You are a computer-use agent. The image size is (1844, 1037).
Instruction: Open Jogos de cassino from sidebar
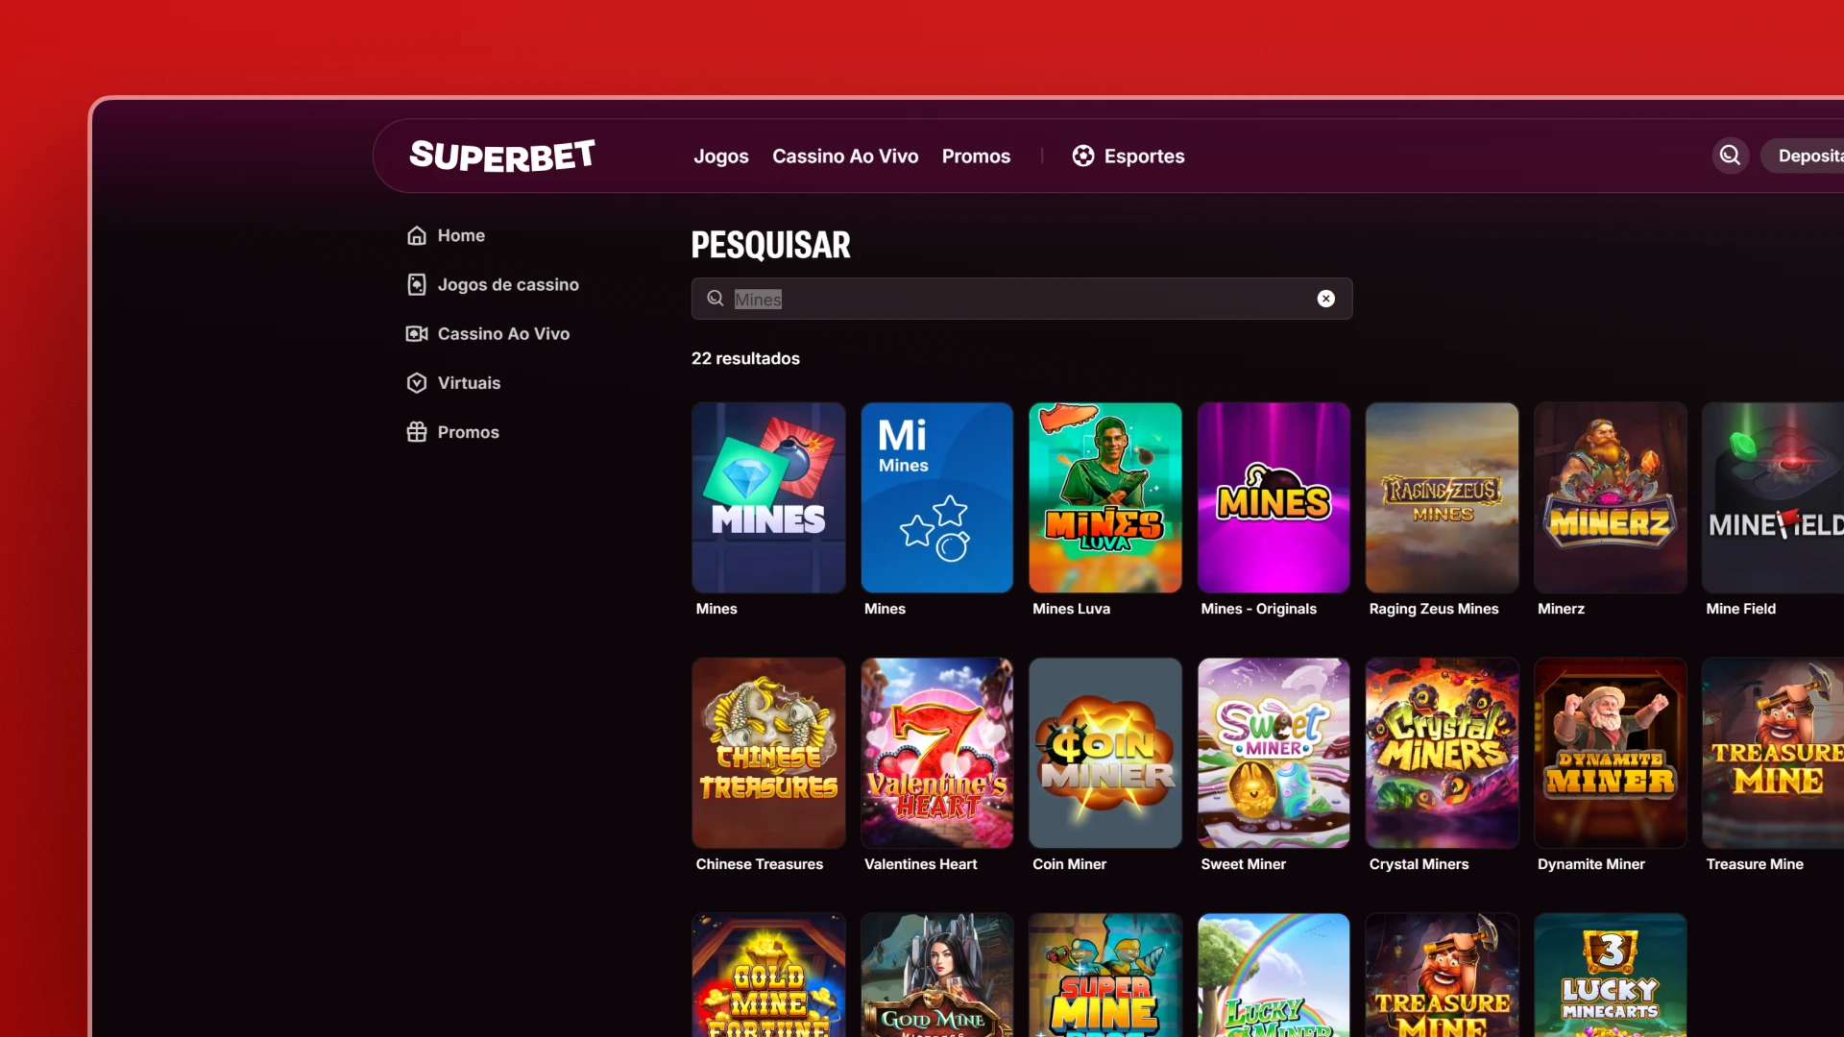[x=507, y=284]
